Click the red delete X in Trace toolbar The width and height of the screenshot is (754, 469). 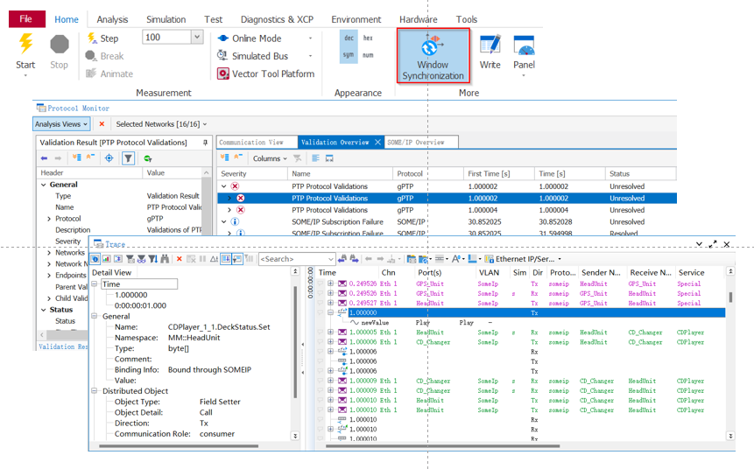pyautogui.click(x=180, y=259)
